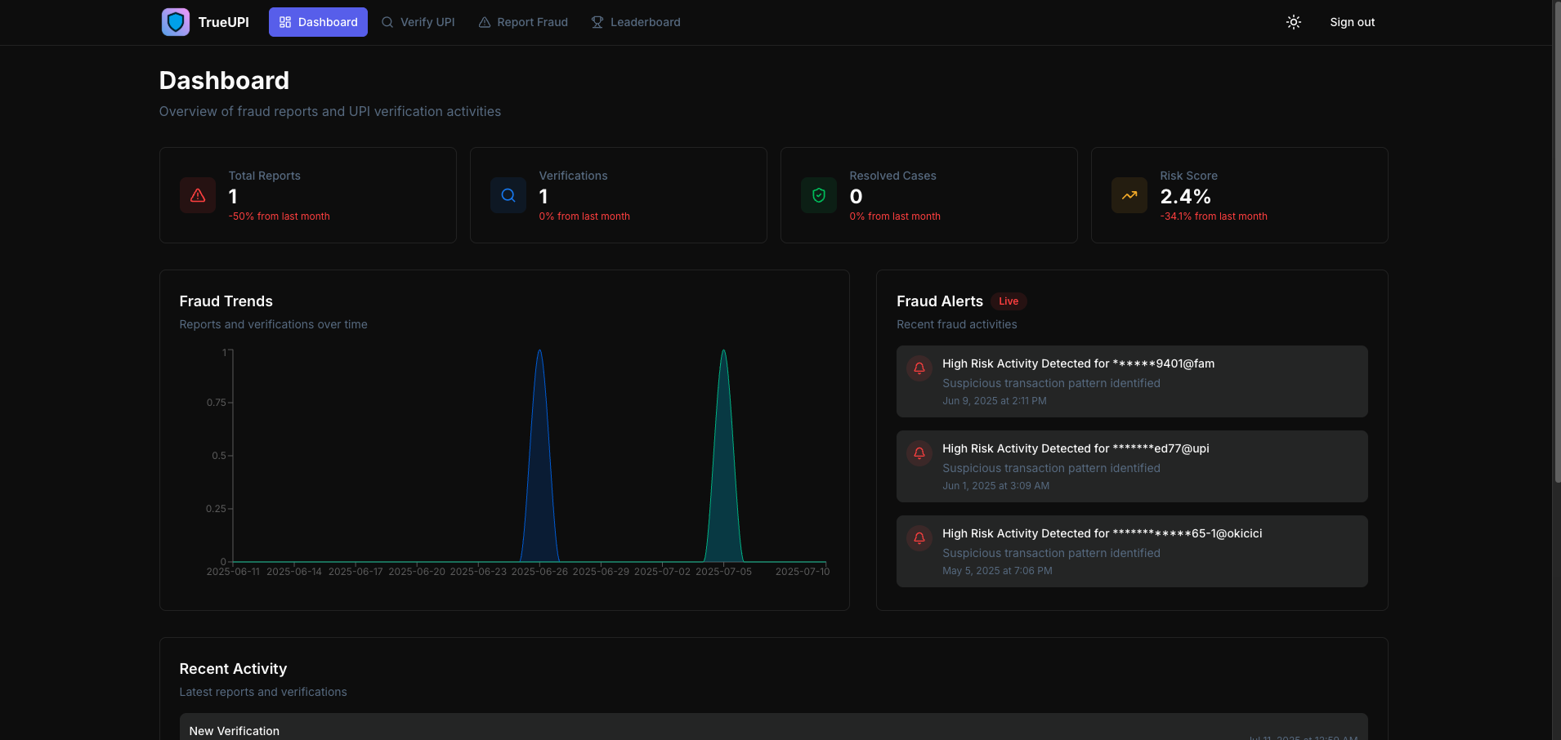Click bell icon of 65-1@okicici alert
1561x740 pixels.
coord(919,538)
